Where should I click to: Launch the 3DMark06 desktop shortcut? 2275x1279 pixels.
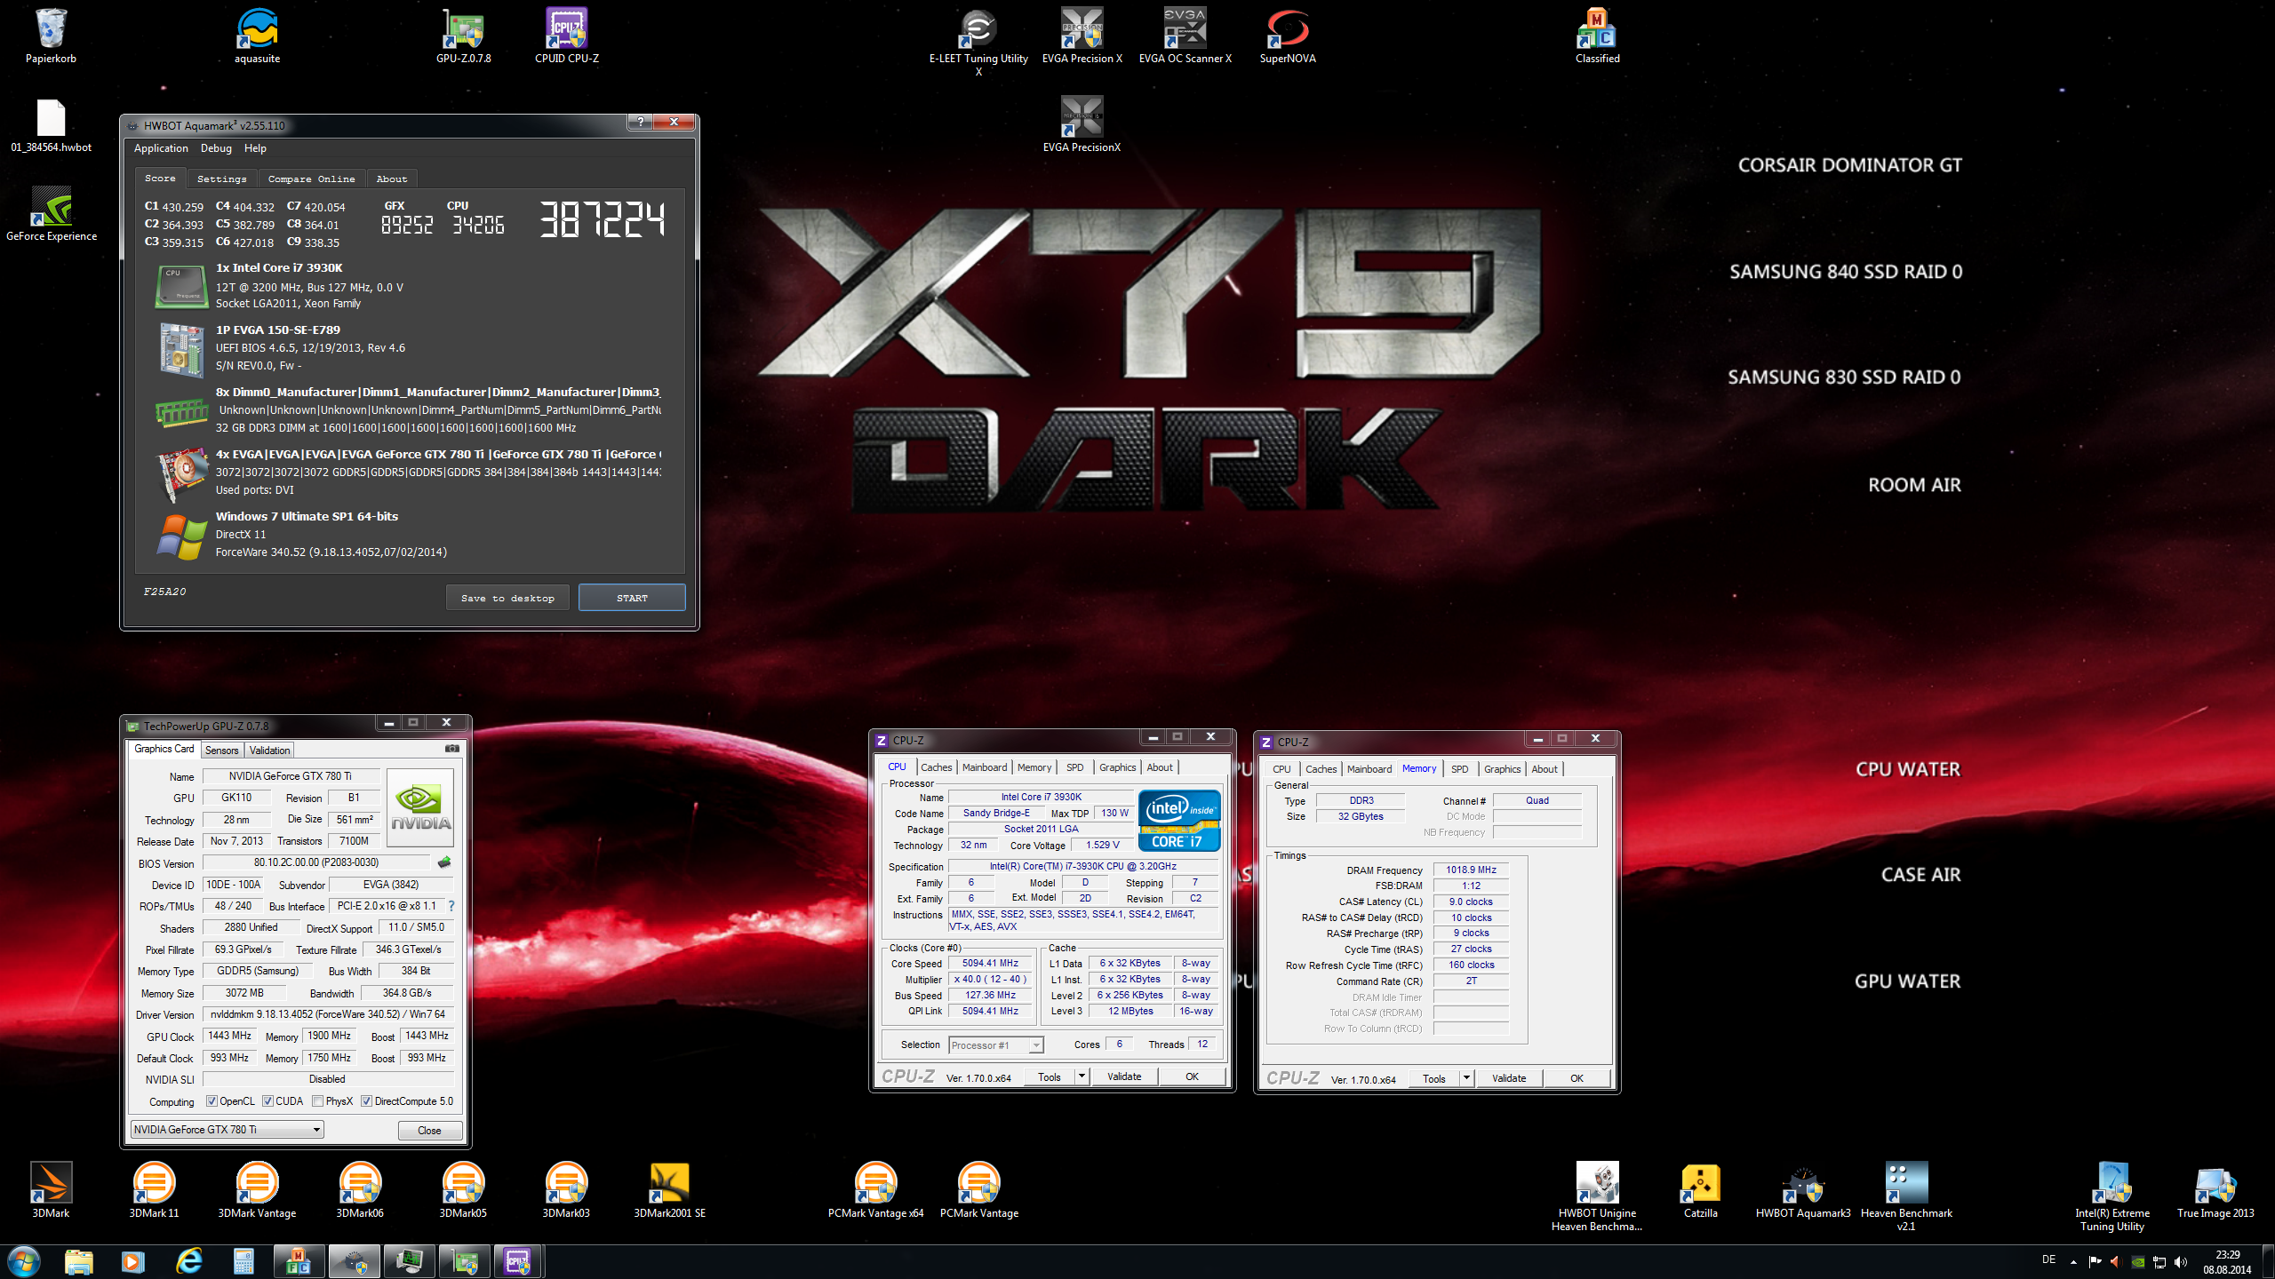(360, 1190)
